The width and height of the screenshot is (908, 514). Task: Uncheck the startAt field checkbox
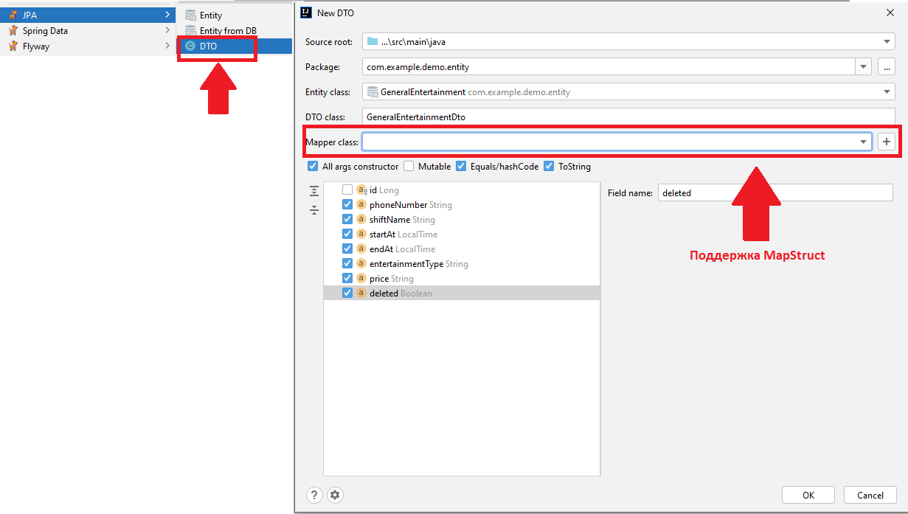click(x=347, y=235)
